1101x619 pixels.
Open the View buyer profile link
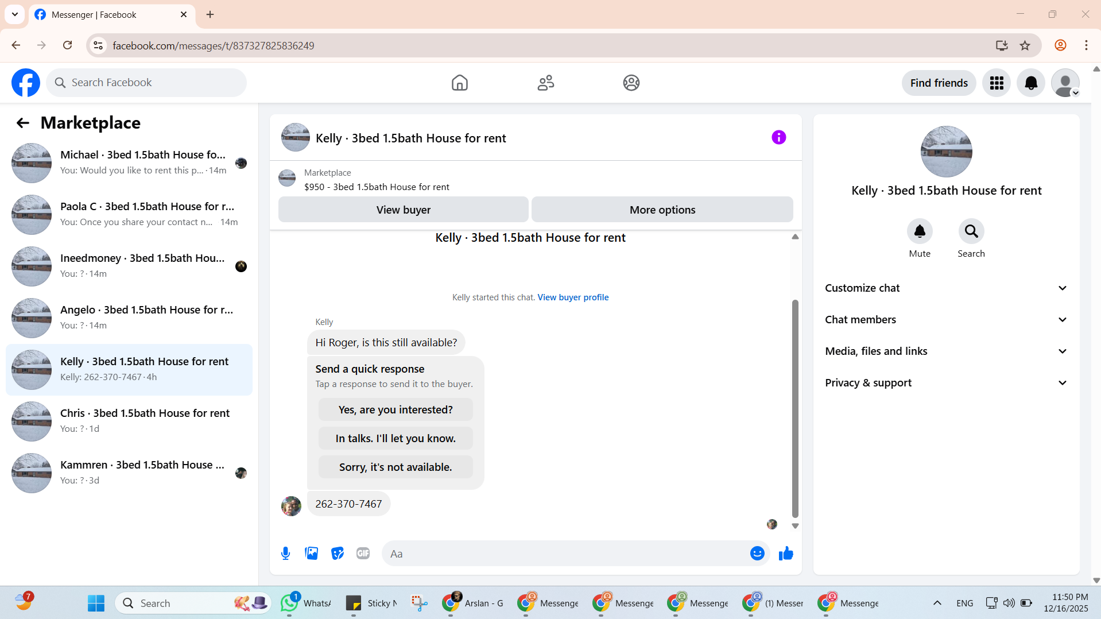pyautogui.click(x=573, y=297)
